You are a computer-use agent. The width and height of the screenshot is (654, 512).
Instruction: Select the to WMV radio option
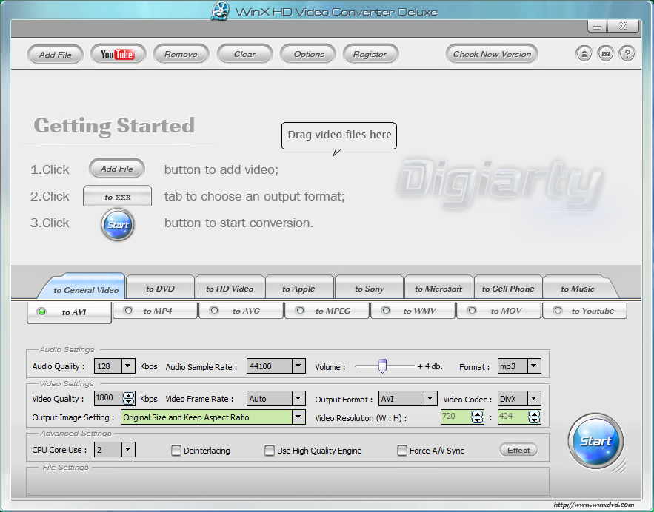click(386, 311)
